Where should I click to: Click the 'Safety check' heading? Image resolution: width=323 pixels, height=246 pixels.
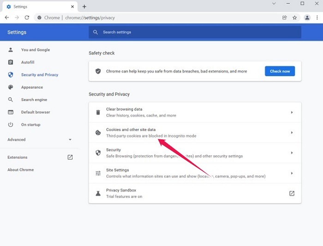tap(102, 53)
